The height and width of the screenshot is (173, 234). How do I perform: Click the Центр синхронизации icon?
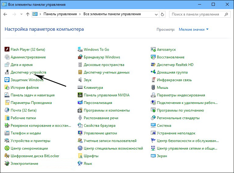7,148
